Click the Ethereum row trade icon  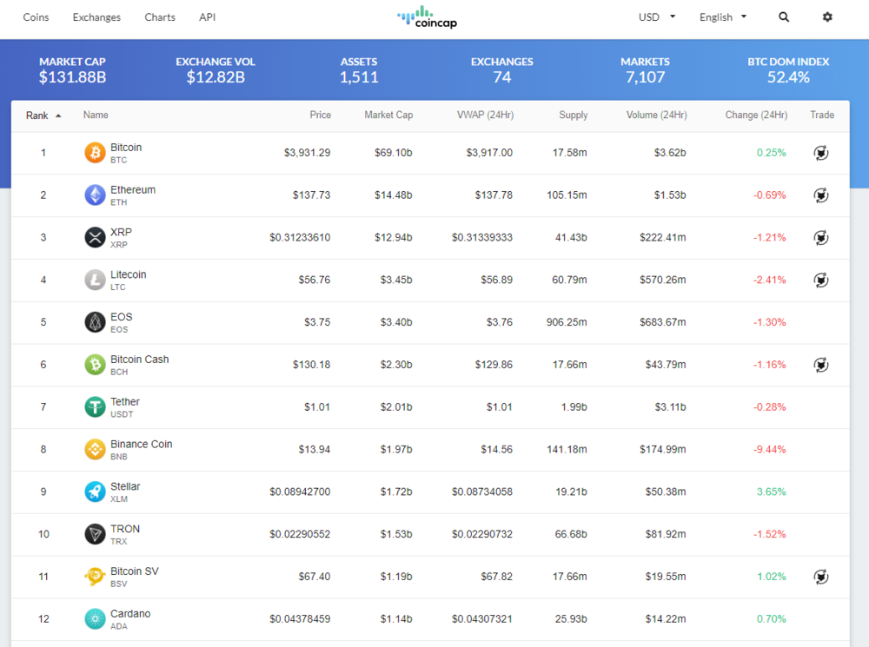tap(821, 195)
